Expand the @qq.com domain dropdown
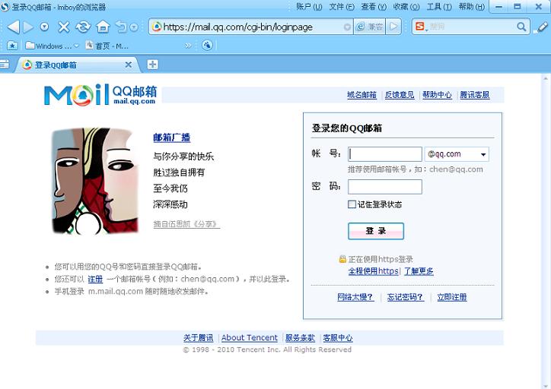 click(x=483, y=155)
